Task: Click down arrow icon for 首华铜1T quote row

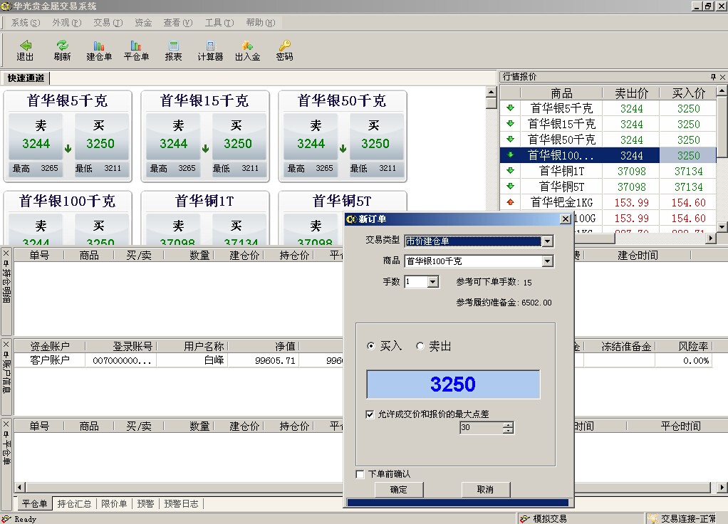Action: pyautogui.click(x=510, y=171)
